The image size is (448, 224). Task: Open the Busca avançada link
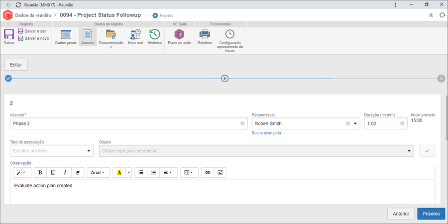[266, 133]
